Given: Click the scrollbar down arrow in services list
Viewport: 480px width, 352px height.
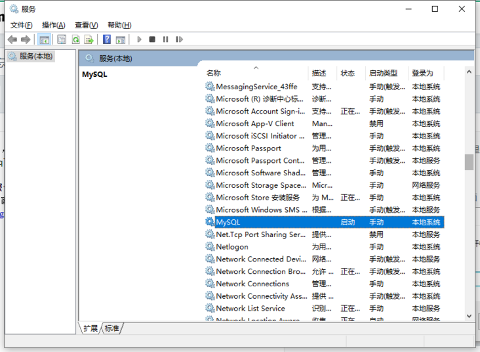Looking at the screenshot, I should coord(469,316).
